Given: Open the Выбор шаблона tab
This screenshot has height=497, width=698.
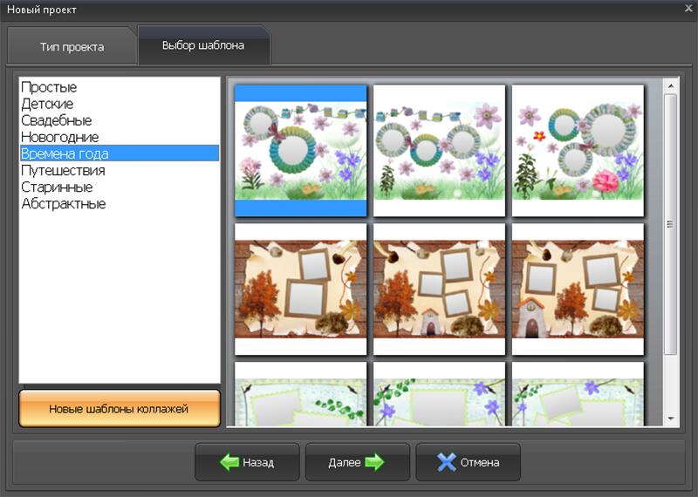Looking at the screenshot, I should pyautogui.click(x=203, y=45).
